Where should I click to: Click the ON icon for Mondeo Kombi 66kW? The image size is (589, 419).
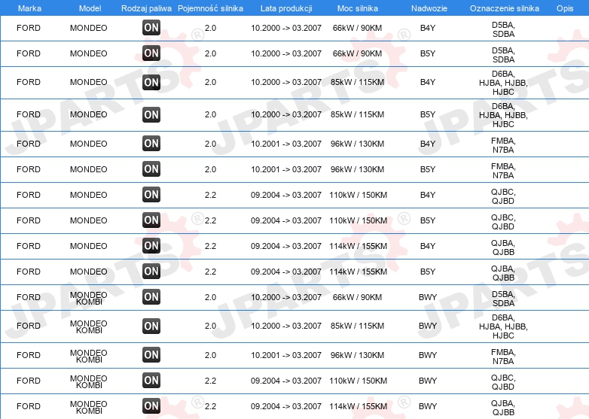pos(151,296)
